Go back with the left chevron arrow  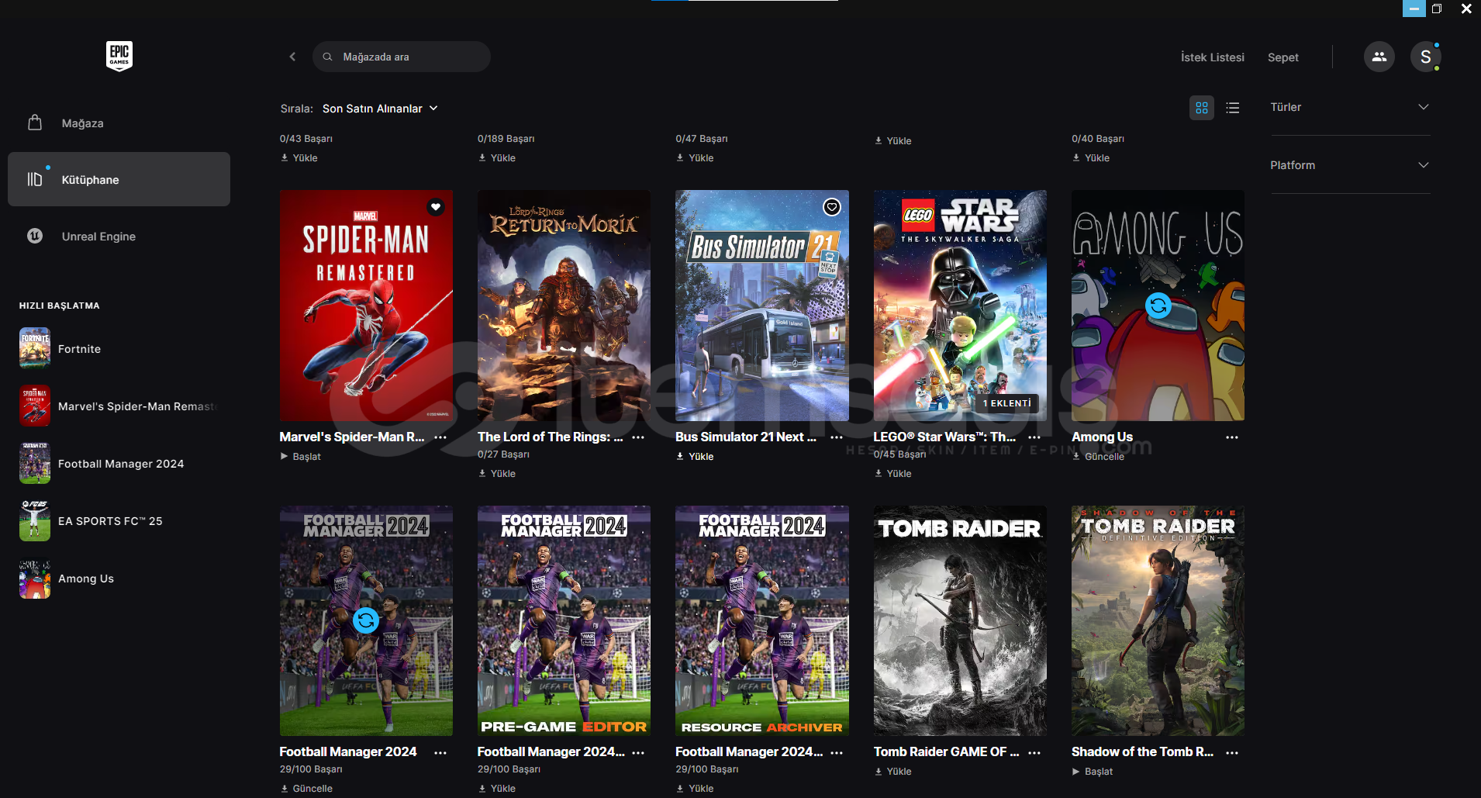point(292,57)
